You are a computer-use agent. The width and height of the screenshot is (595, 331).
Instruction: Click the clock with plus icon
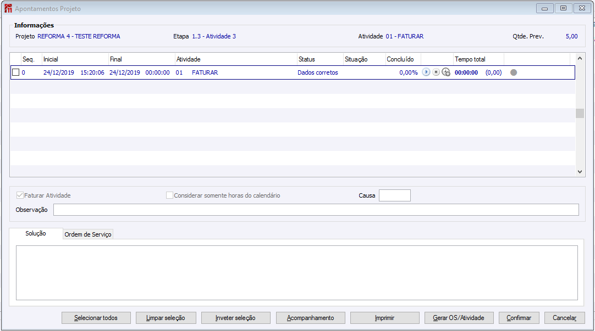pos(446,72)
